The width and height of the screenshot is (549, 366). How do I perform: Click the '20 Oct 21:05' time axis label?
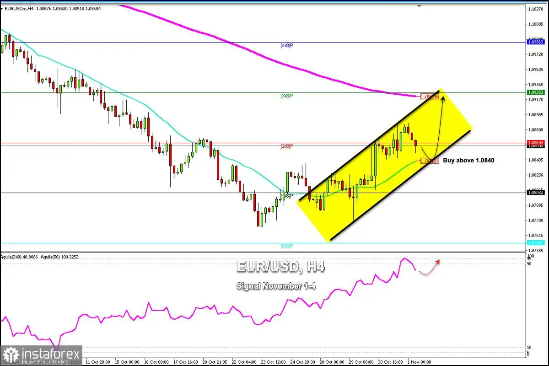tap(214, 362)
